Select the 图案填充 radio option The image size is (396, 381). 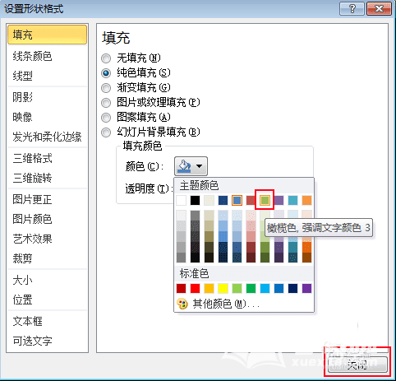coord(106,118)
